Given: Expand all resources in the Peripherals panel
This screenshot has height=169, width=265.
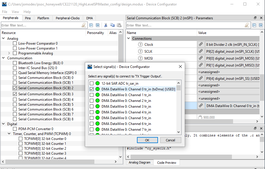Looking at the screenshot, I should (x=98, y=25).
